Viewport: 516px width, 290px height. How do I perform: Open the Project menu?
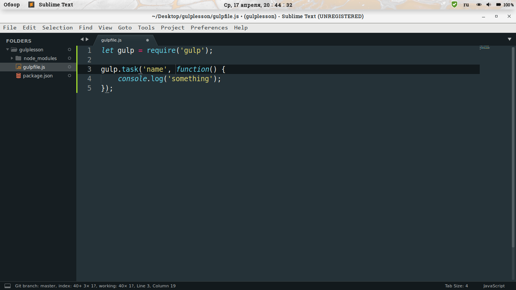coord(173,28)
